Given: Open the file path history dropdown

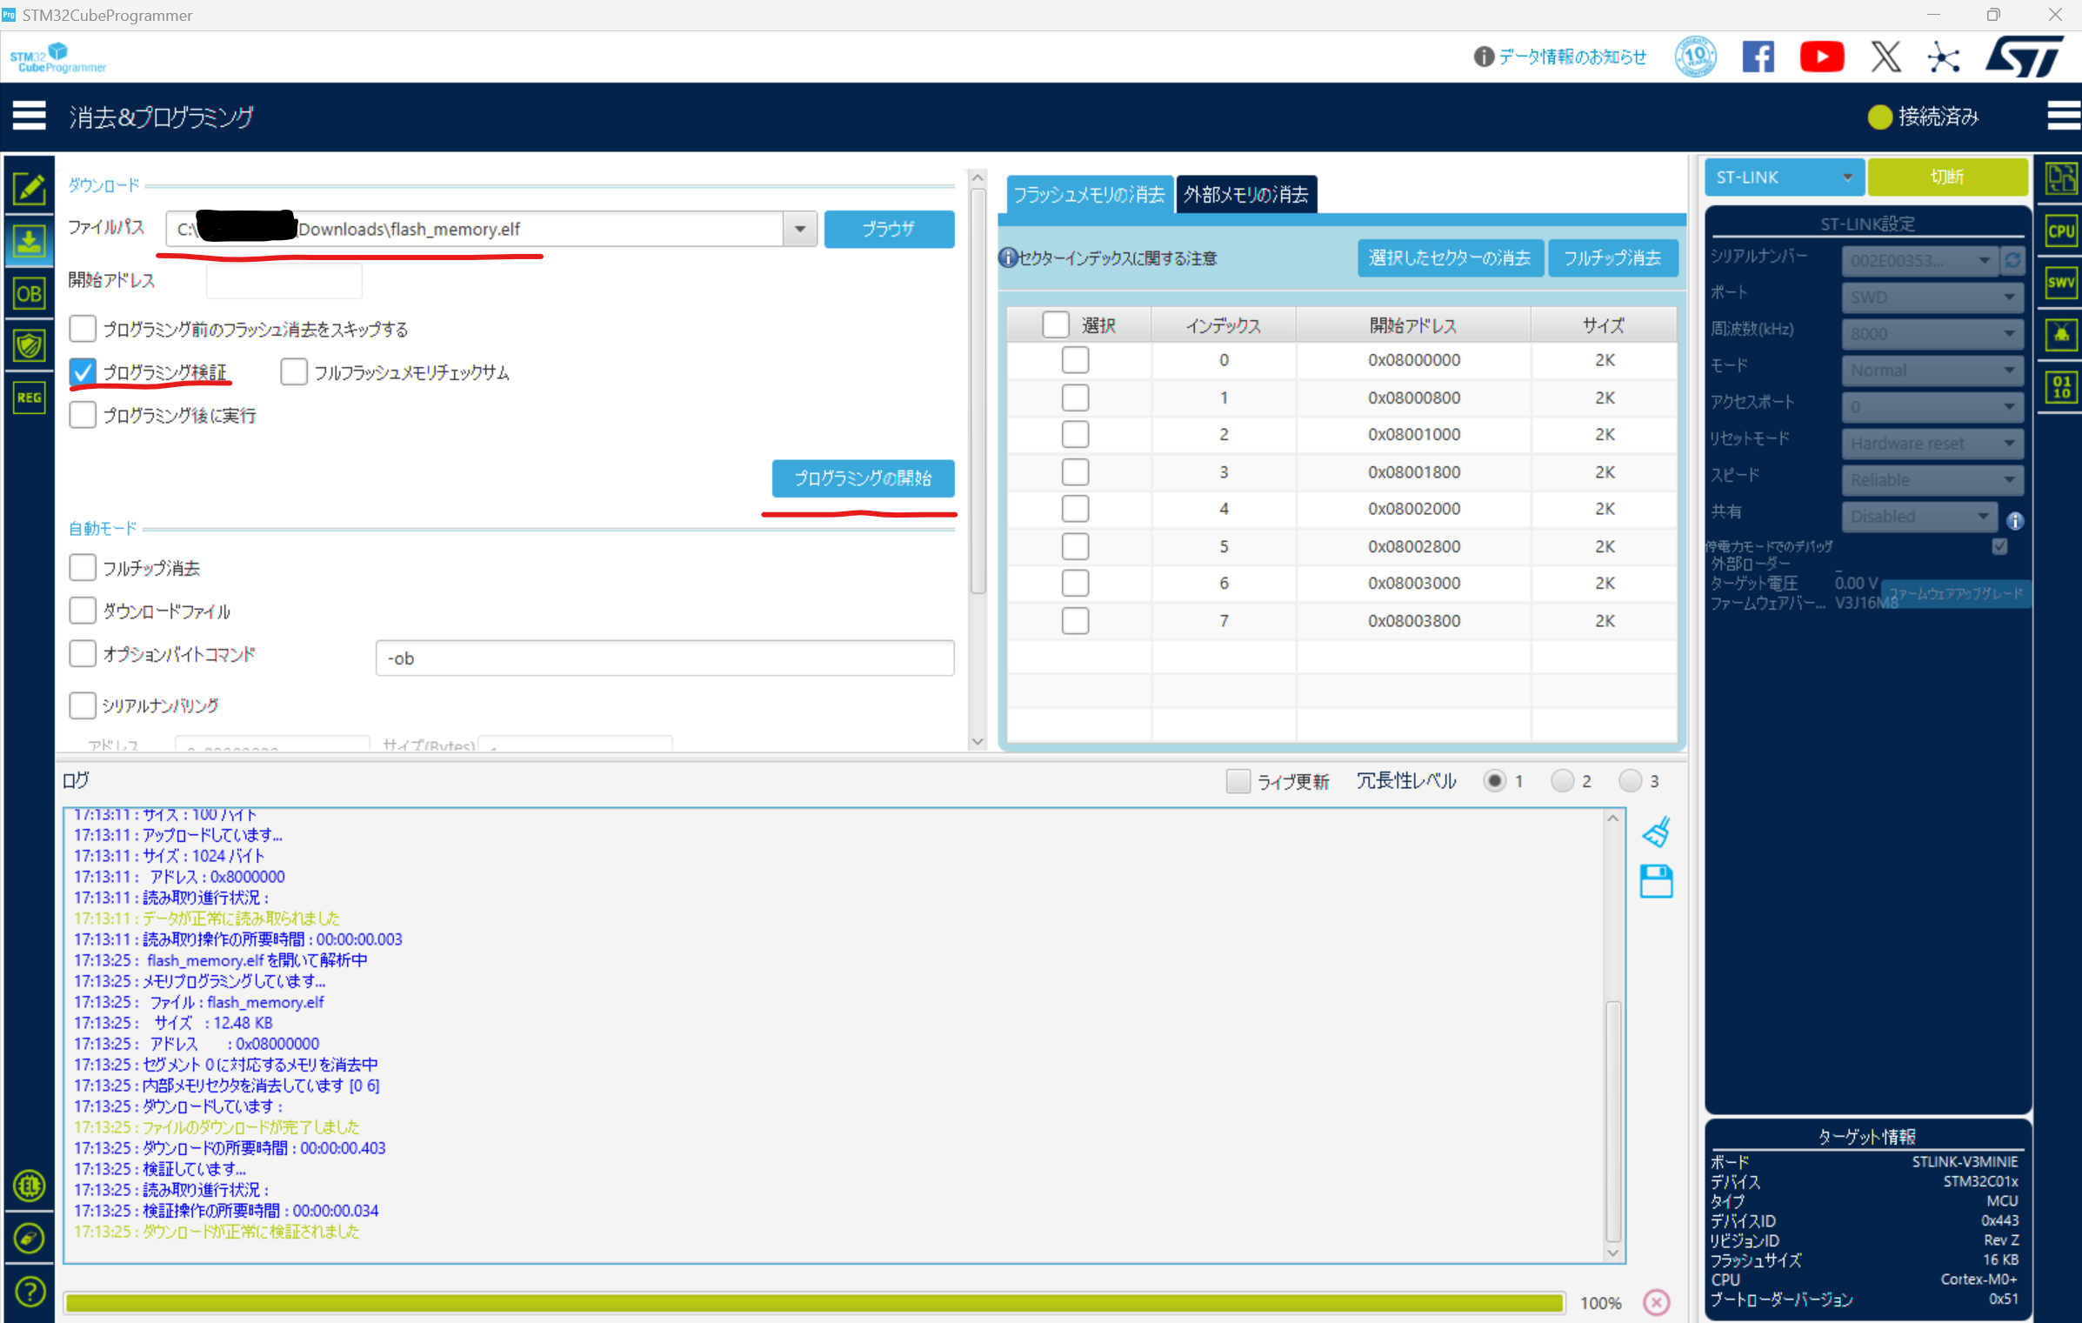Looking at the screenshot, I should click(x=798, y=229).
